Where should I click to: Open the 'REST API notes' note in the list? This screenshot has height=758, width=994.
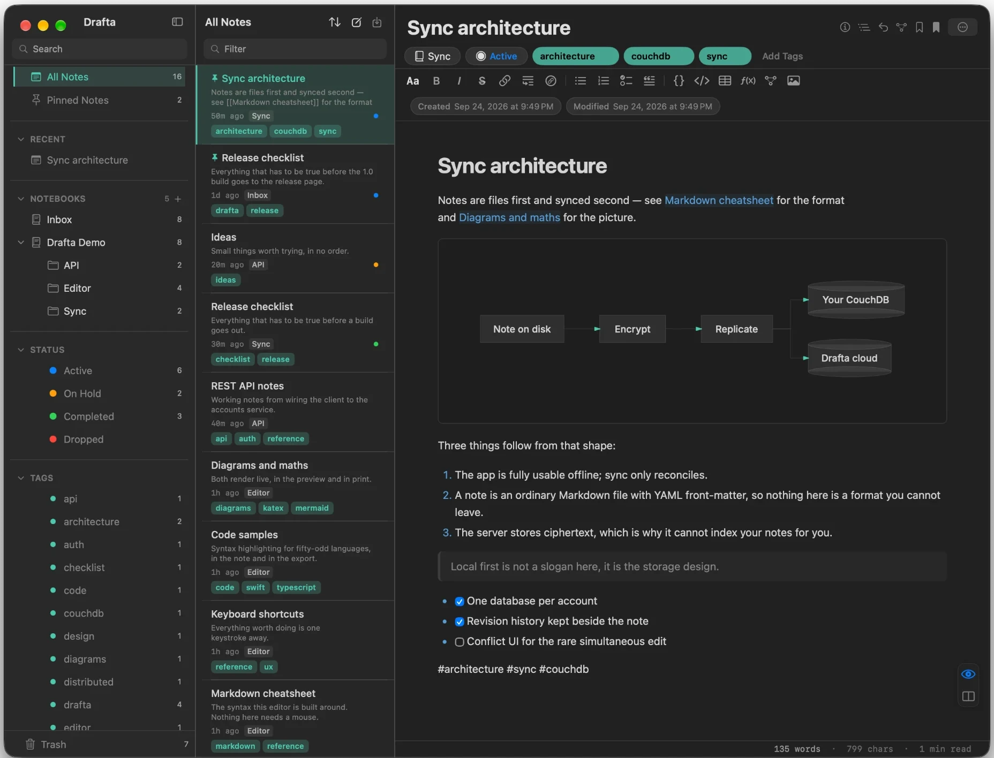(x=296, y=412)
